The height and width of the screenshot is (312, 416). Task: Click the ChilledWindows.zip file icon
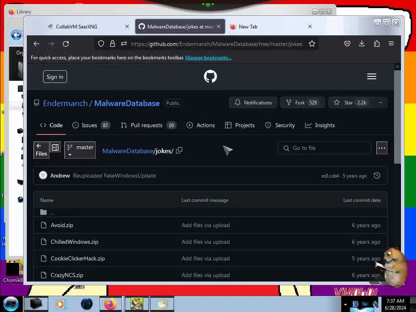tap(43, 242)
